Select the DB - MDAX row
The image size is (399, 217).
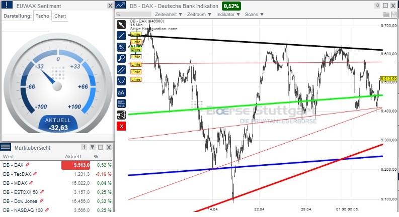(56, 183)
